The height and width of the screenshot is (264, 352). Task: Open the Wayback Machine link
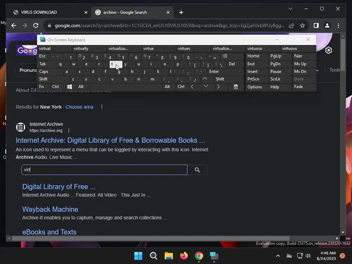point(50,209)
